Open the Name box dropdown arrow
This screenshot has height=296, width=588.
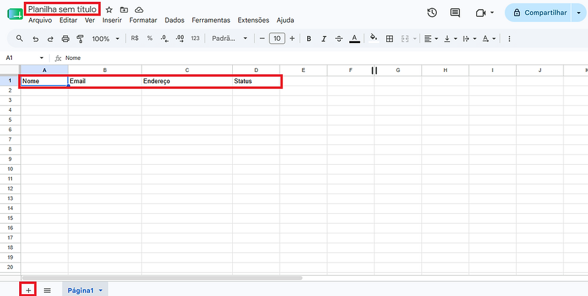41,58
